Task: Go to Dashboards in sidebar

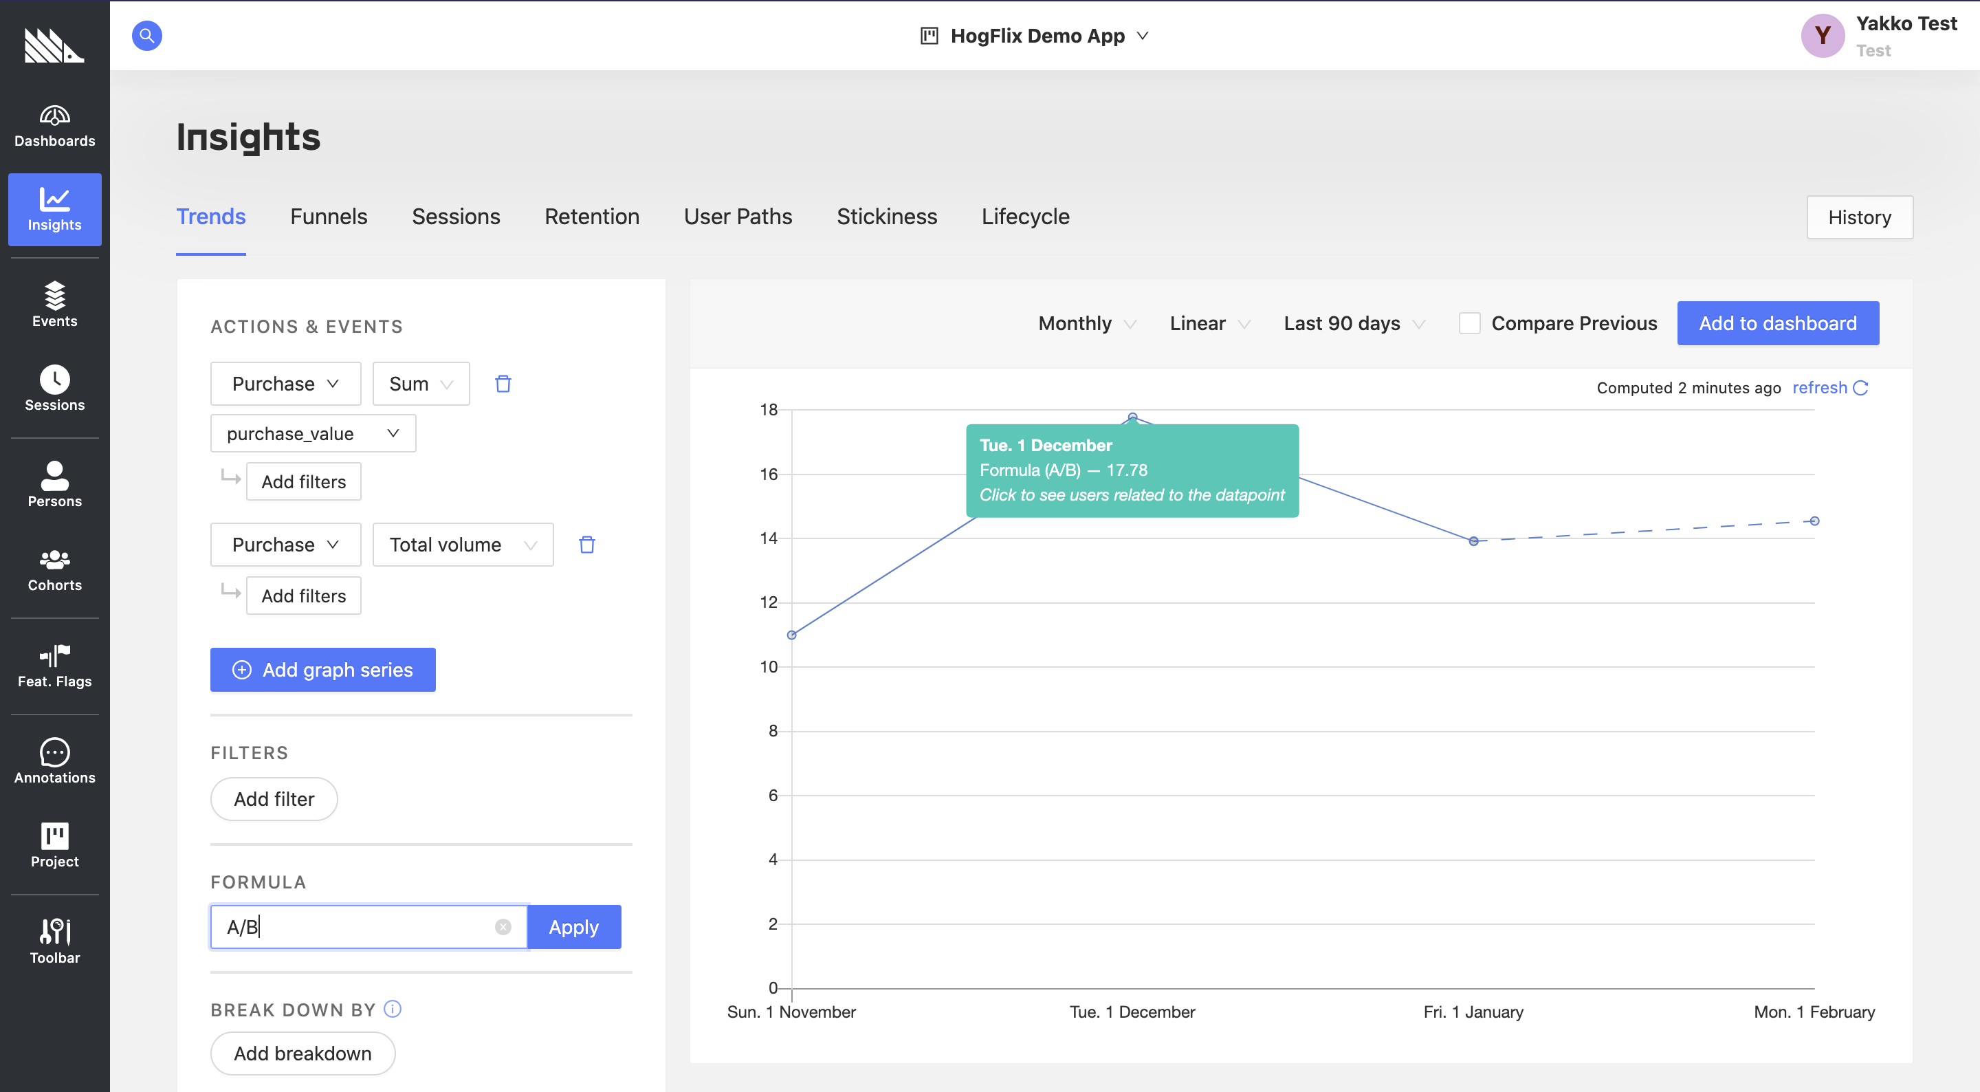Action: tap(54, 126)
